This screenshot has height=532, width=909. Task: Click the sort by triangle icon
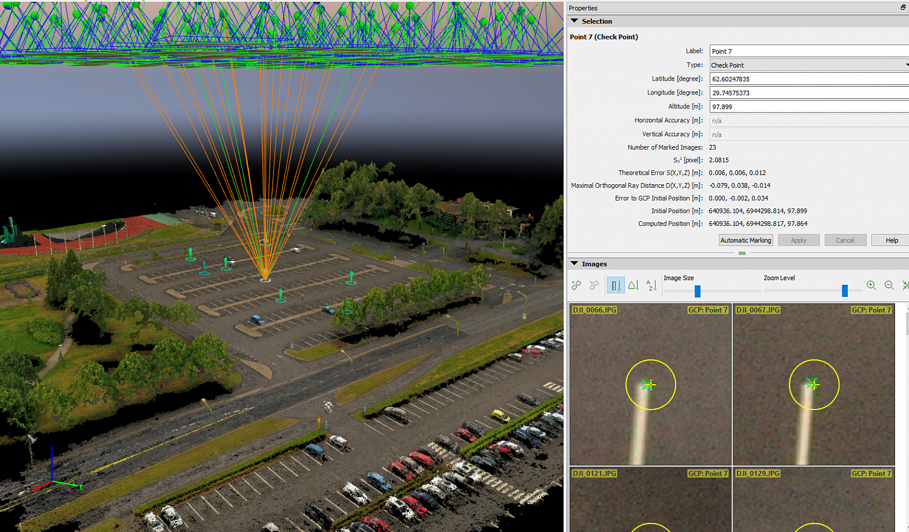(633, 285)
